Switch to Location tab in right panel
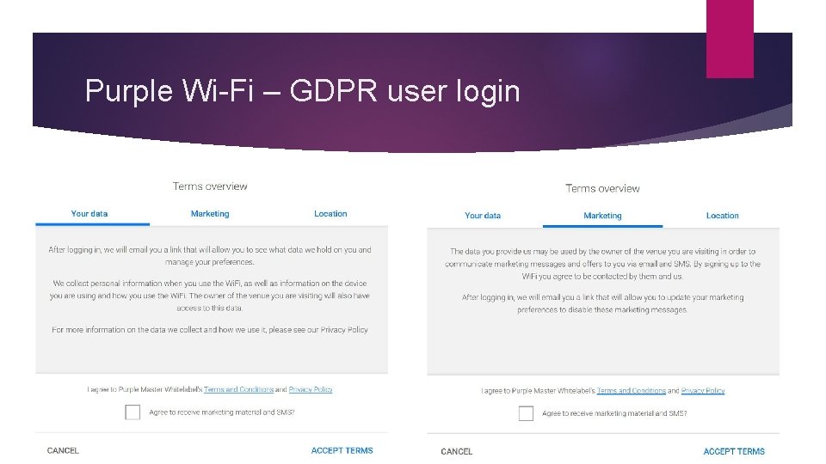Screen dimensions: 826x464 point(722,216)
